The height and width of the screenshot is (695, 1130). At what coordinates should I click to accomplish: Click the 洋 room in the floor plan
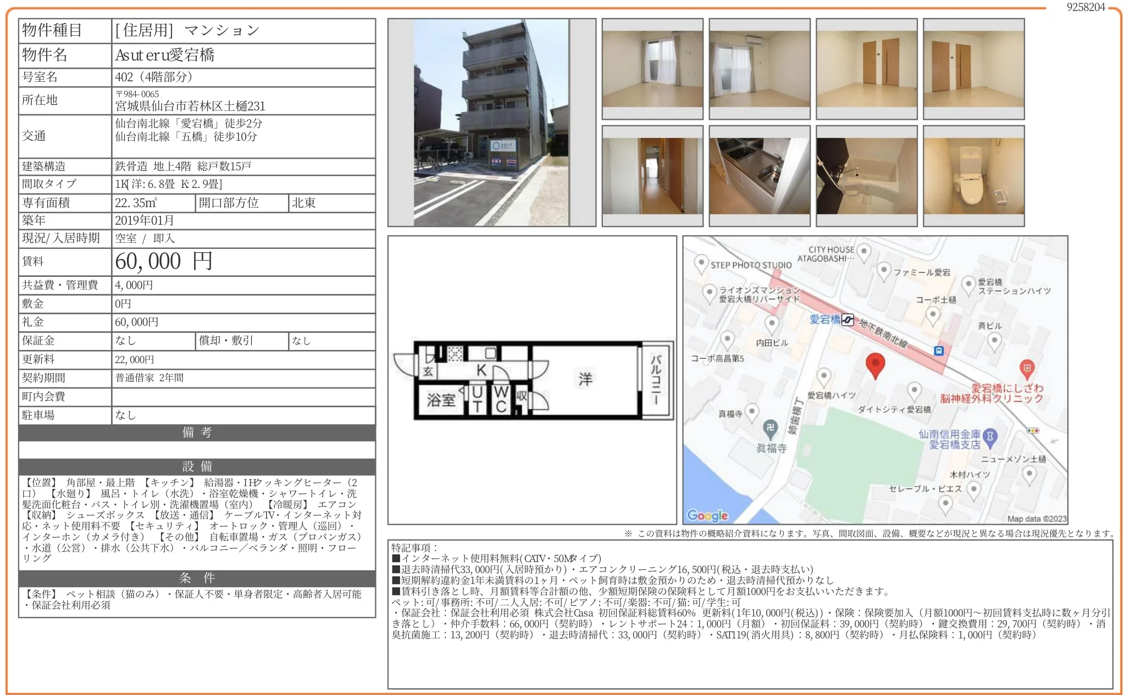[585, 379]
